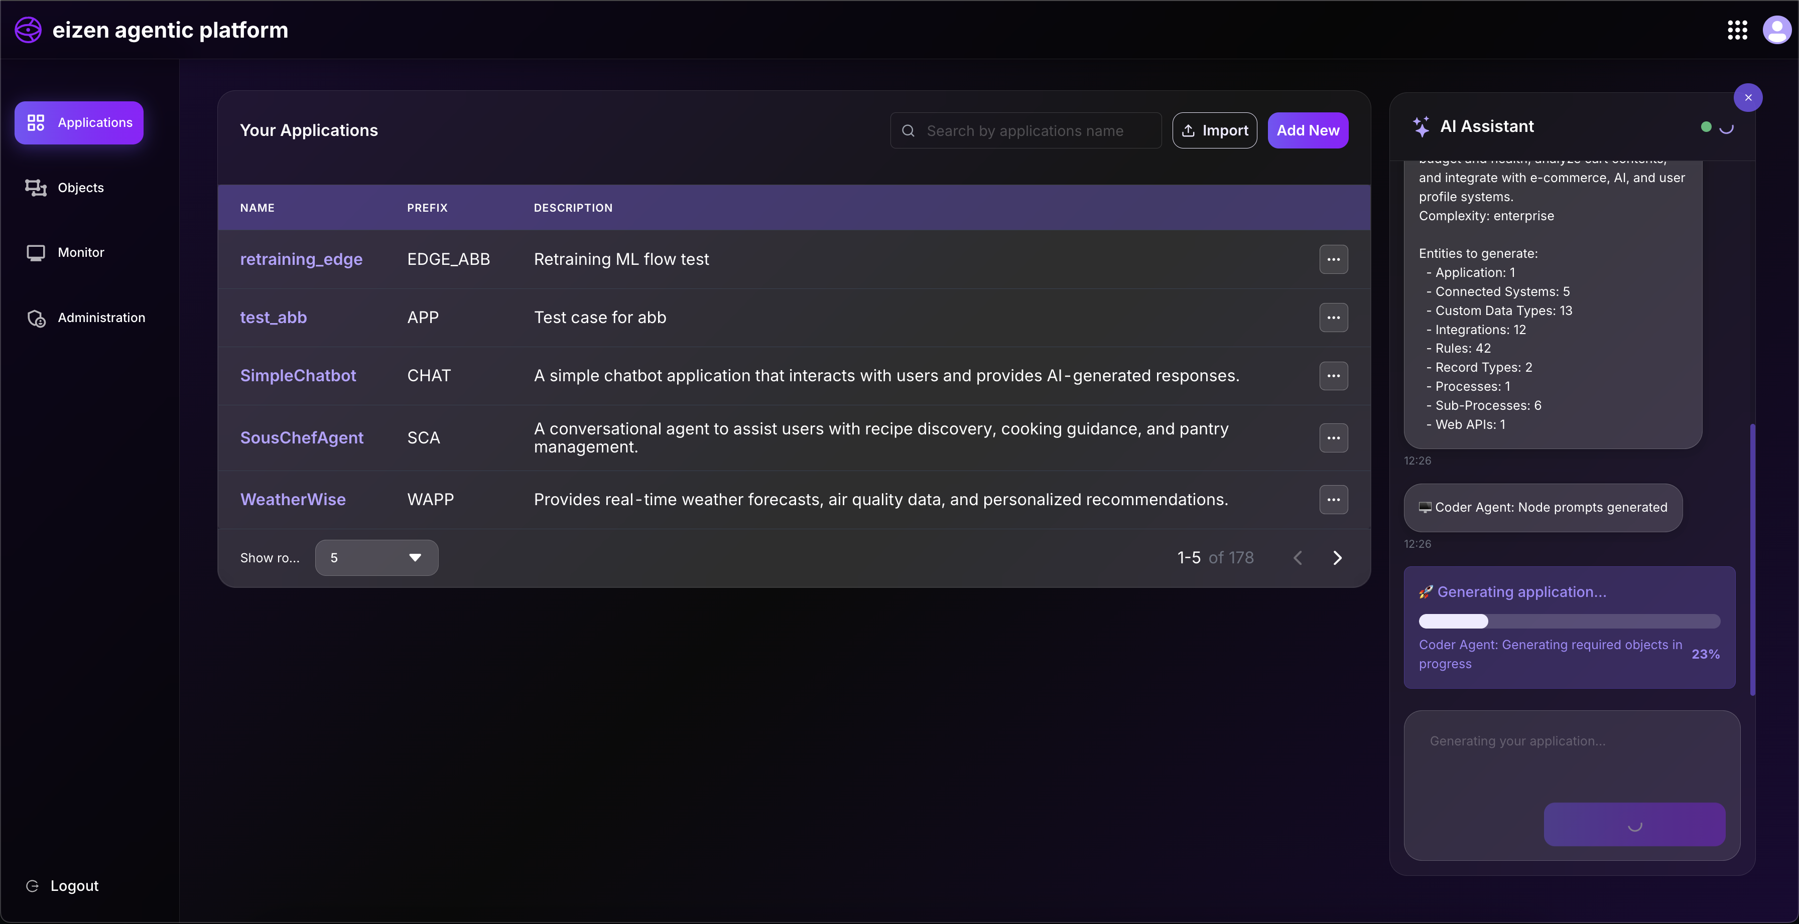Open the apps grid launcher icon
Viewport: 1799px width, 924px height.
click(x=1737, y=30)
